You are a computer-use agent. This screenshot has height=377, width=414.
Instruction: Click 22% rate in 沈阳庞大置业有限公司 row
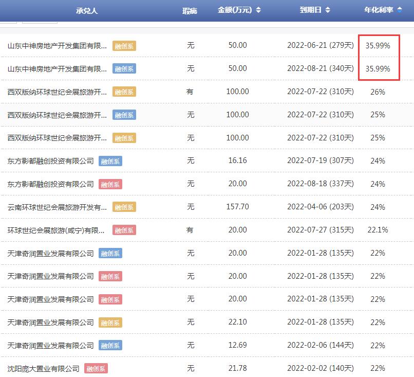[378, 368]
